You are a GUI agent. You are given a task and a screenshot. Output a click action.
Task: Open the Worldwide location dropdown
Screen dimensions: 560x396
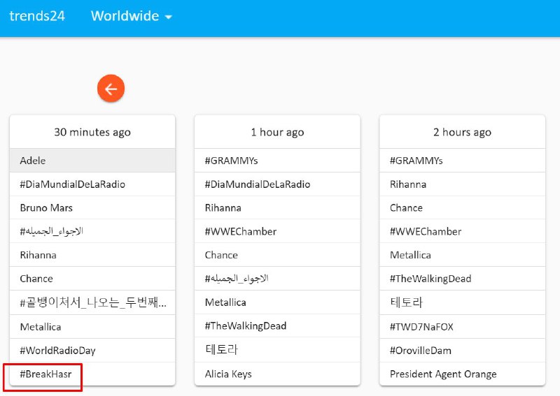[132, 16]
